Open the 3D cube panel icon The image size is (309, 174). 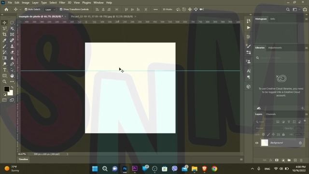click(x=249, y=87)
